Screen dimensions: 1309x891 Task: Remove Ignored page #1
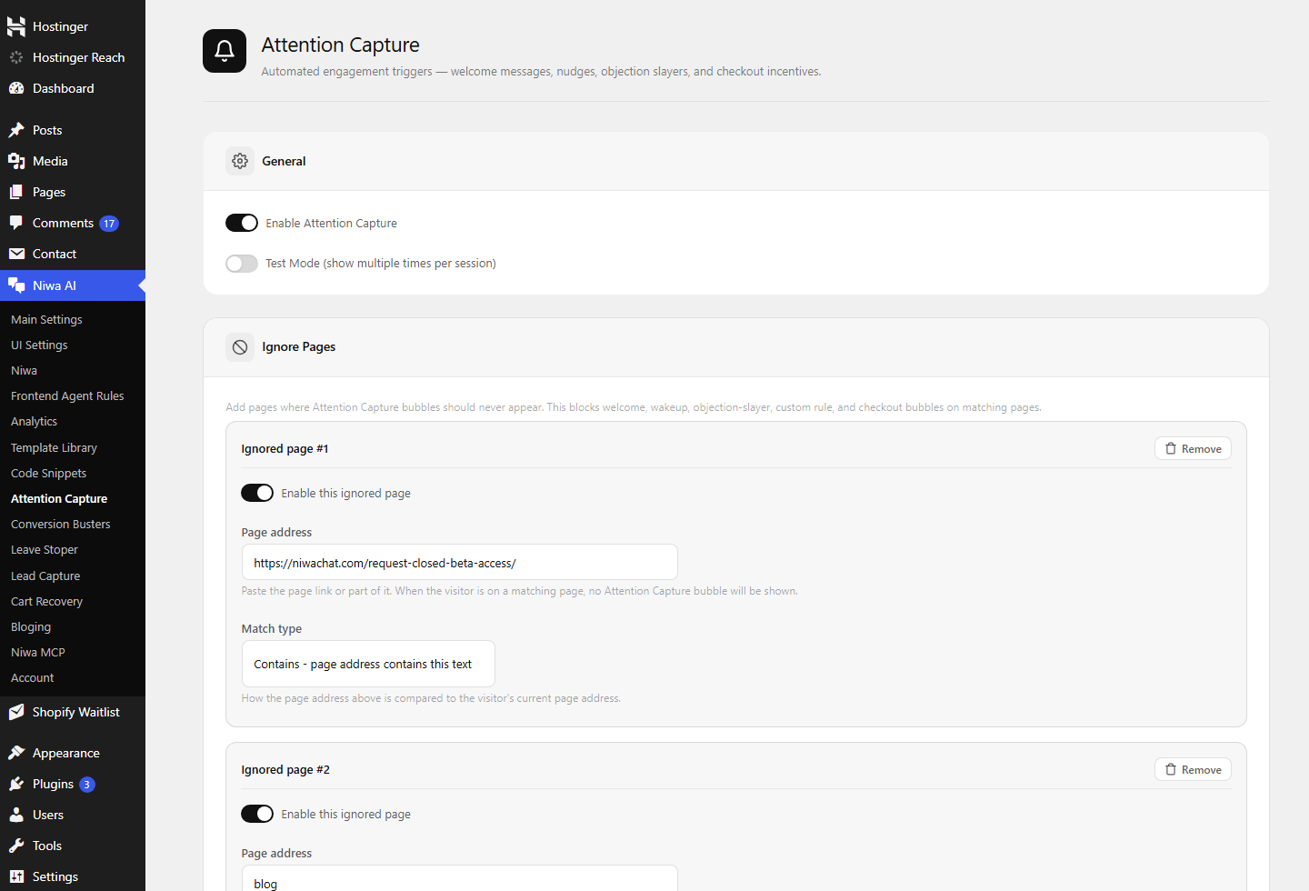click(x=1193, y=449)
